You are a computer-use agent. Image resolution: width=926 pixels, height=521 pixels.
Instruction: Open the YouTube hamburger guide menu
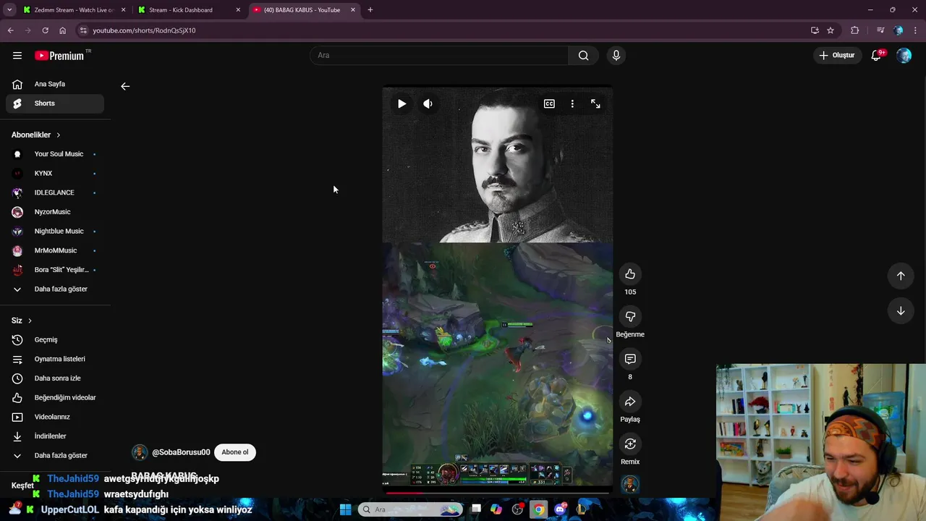coord(17,55)
